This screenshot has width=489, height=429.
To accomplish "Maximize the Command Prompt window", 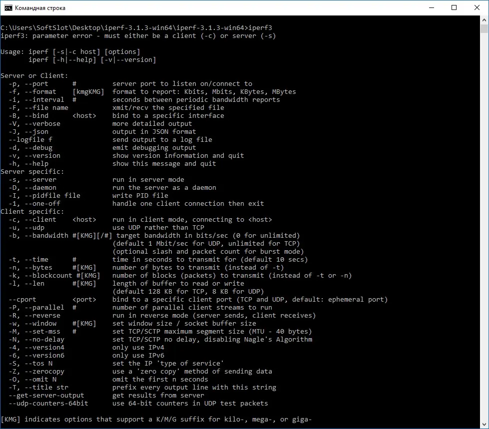I will [x=454, y=8].
